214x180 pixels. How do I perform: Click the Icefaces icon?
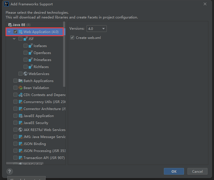point(31,46)
